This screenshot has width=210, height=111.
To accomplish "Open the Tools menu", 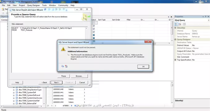I will click(44, 5).
